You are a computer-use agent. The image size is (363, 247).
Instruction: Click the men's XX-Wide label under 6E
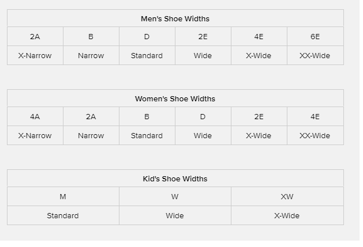(315, 56)
